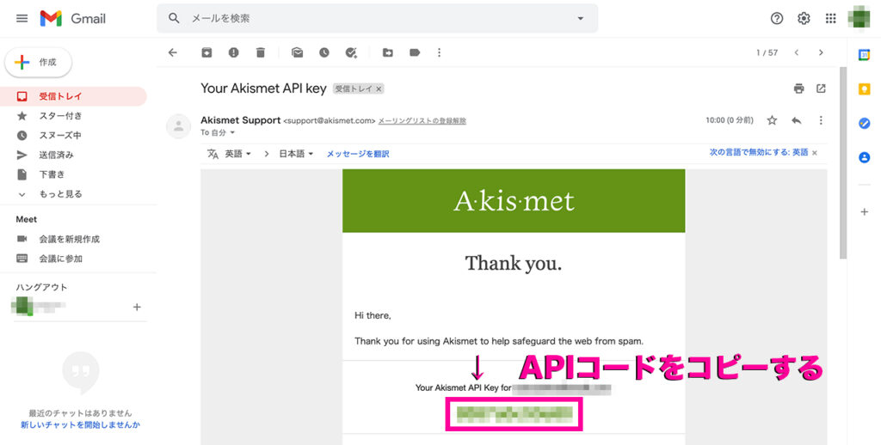Open the email in a new window
Viewport: 881px width, 445px height.
click(821, 88)
